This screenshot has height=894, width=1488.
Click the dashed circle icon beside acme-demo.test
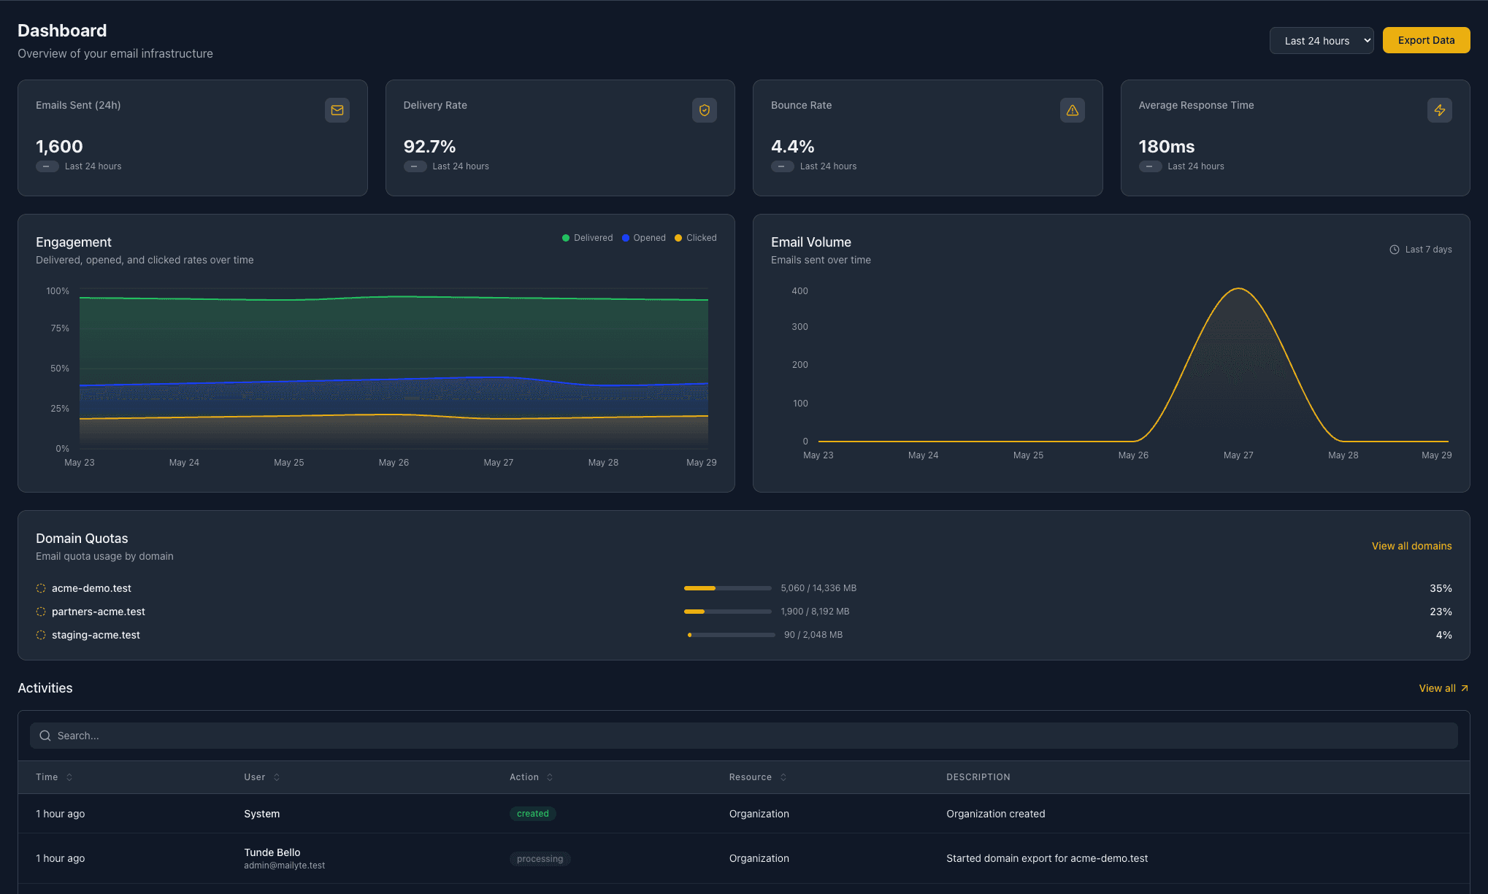pyautogui.click(x=41, y=588)
